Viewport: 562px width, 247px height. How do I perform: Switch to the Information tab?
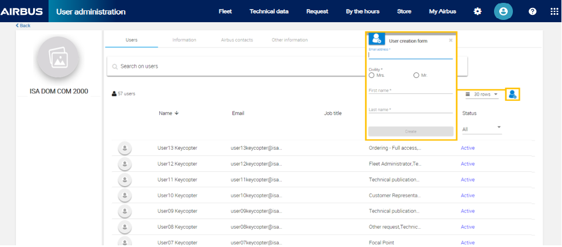pos(184,40)
